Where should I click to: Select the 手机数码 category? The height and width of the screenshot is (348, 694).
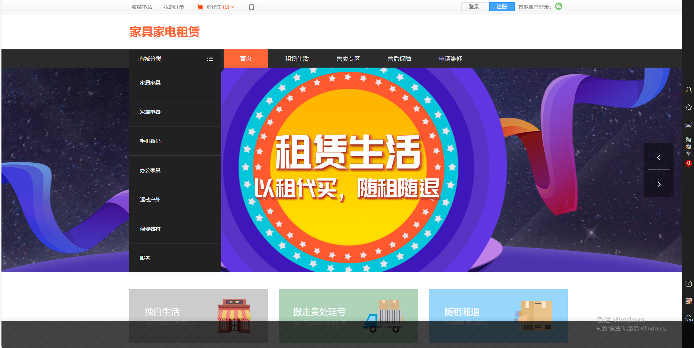point(150,141)
